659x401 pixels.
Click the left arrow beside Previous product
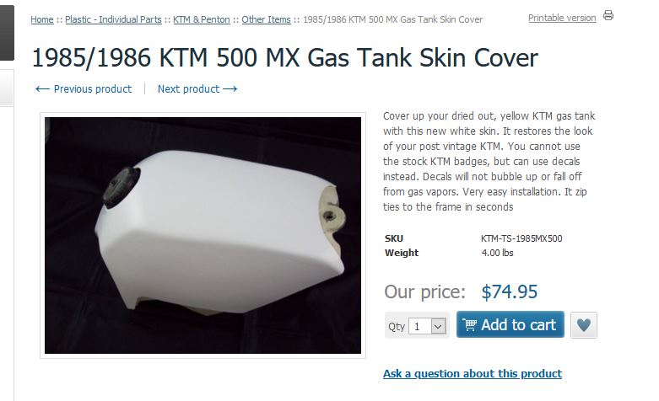(42, 89)
